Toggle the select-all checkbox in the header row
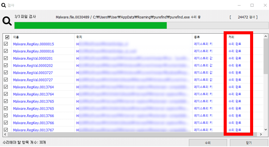This screenshot has width=269, height=147. (x=7, y=37)
